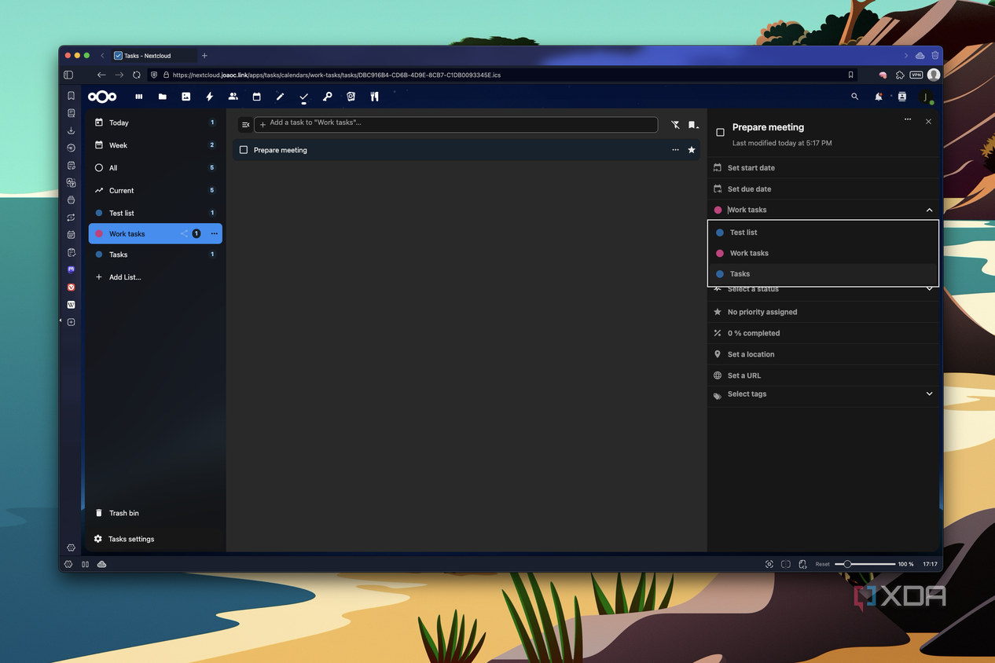The image size is (995, 663).
Task: Open the Nextcloud Dashboard icon in top bar
Action: click(x=139, y=97)
